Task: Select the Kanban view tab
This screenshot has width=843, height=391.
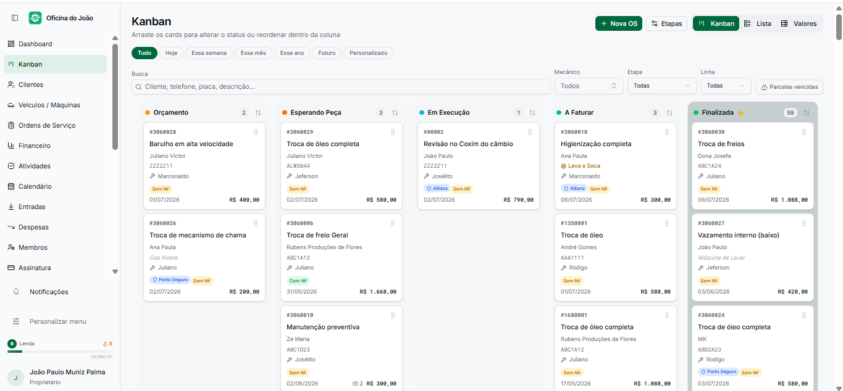Action: click(x=716, y=23)
